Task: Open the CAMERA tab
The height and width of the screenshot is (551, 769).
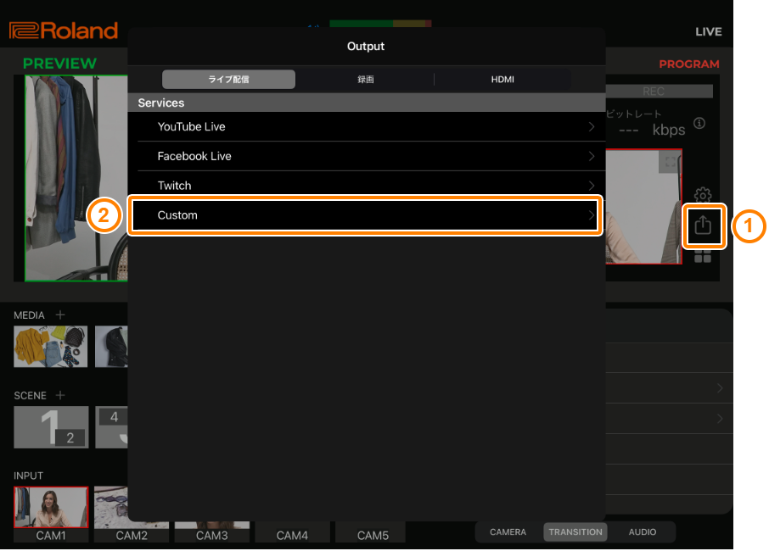Action: coord(508,532)
